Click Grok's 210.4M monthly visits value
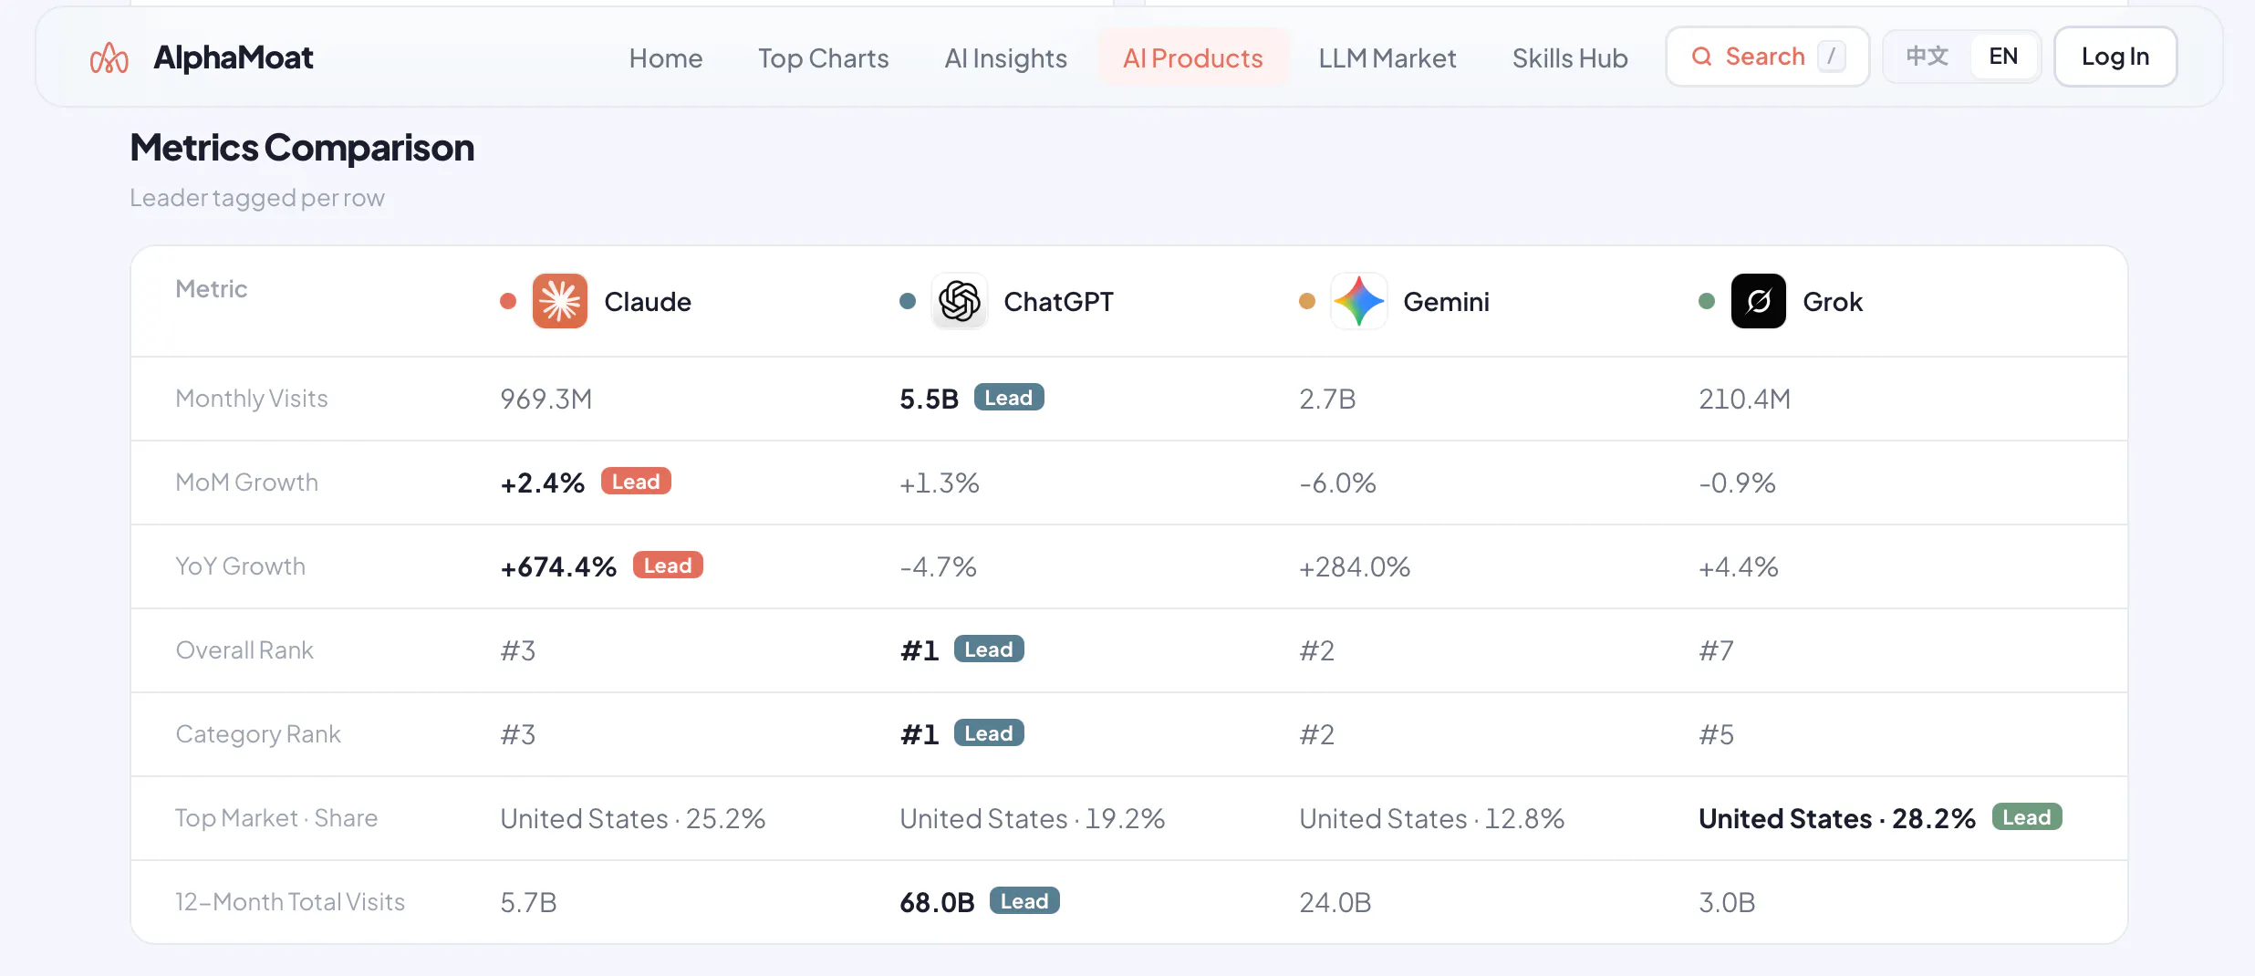 [1744, 399]
